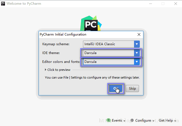Click the IDE theme label

[51, 53]
